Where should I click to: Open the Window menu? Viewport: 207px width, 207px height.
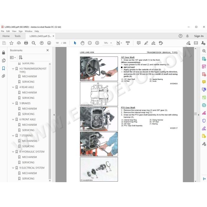28,31
